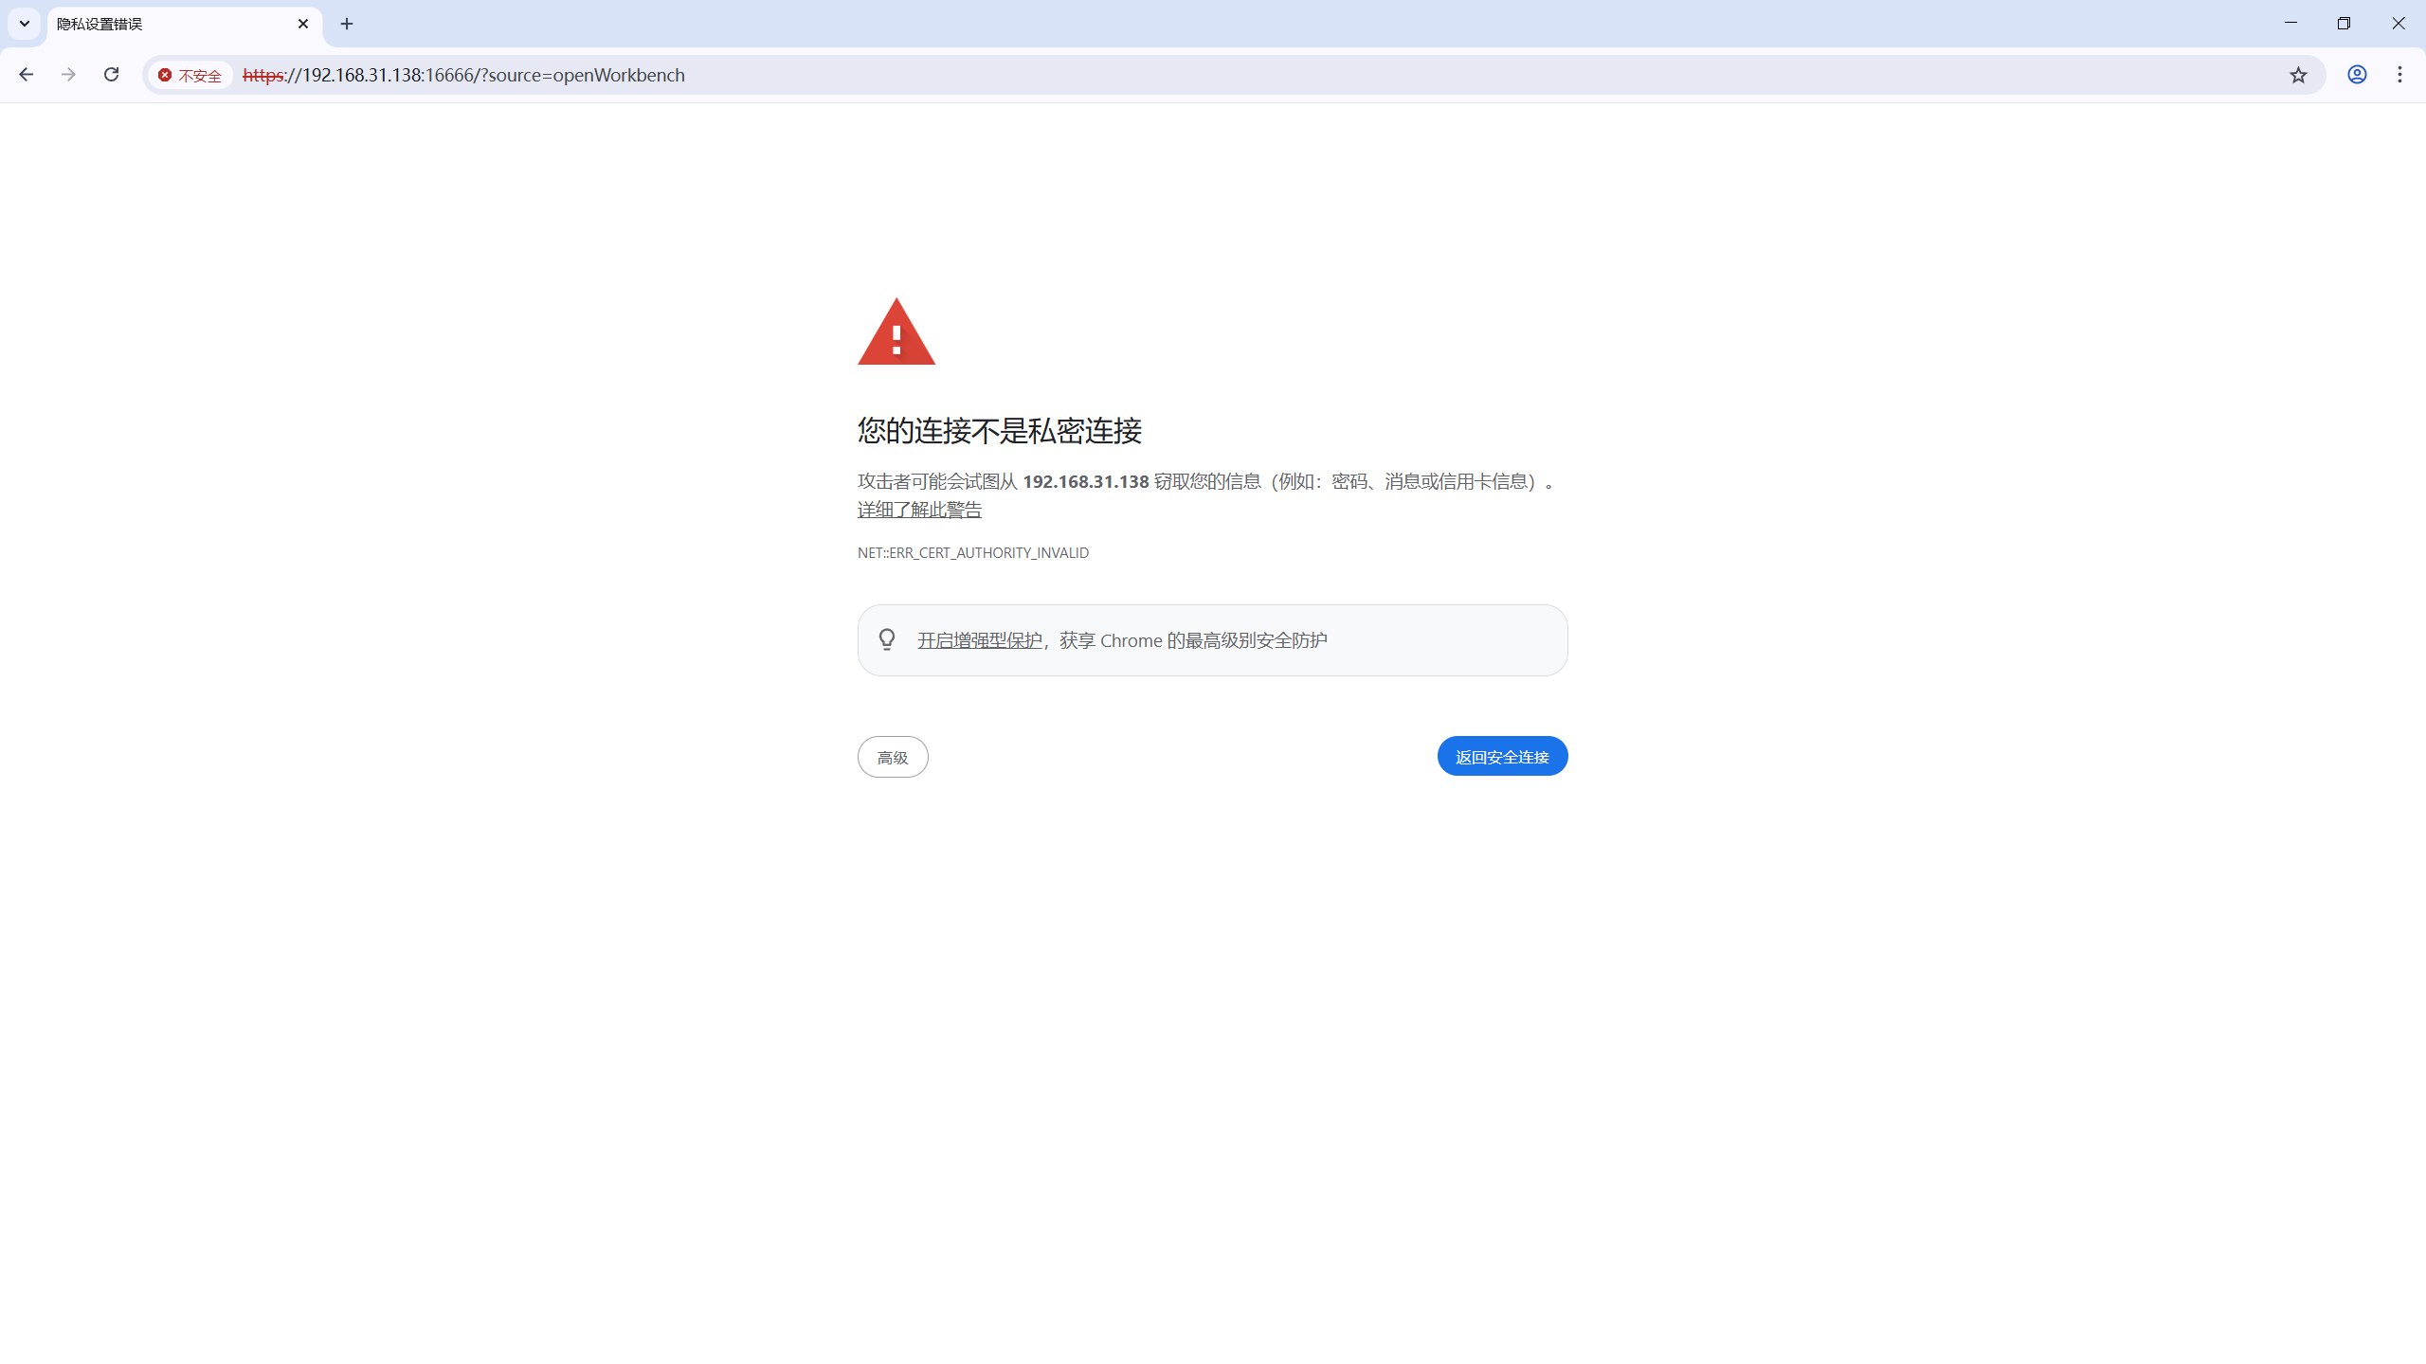
Task: Click the NET::ERR_CERT_AUTHORITY_INVALID error code
Action: (972, 552)
